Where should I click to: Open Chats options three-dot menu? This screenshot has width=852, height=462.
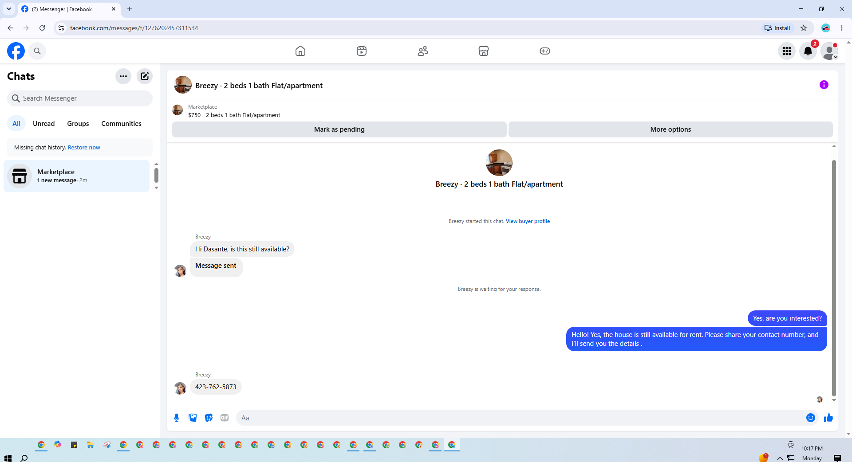pyautogui.click(x=123, y=76)
